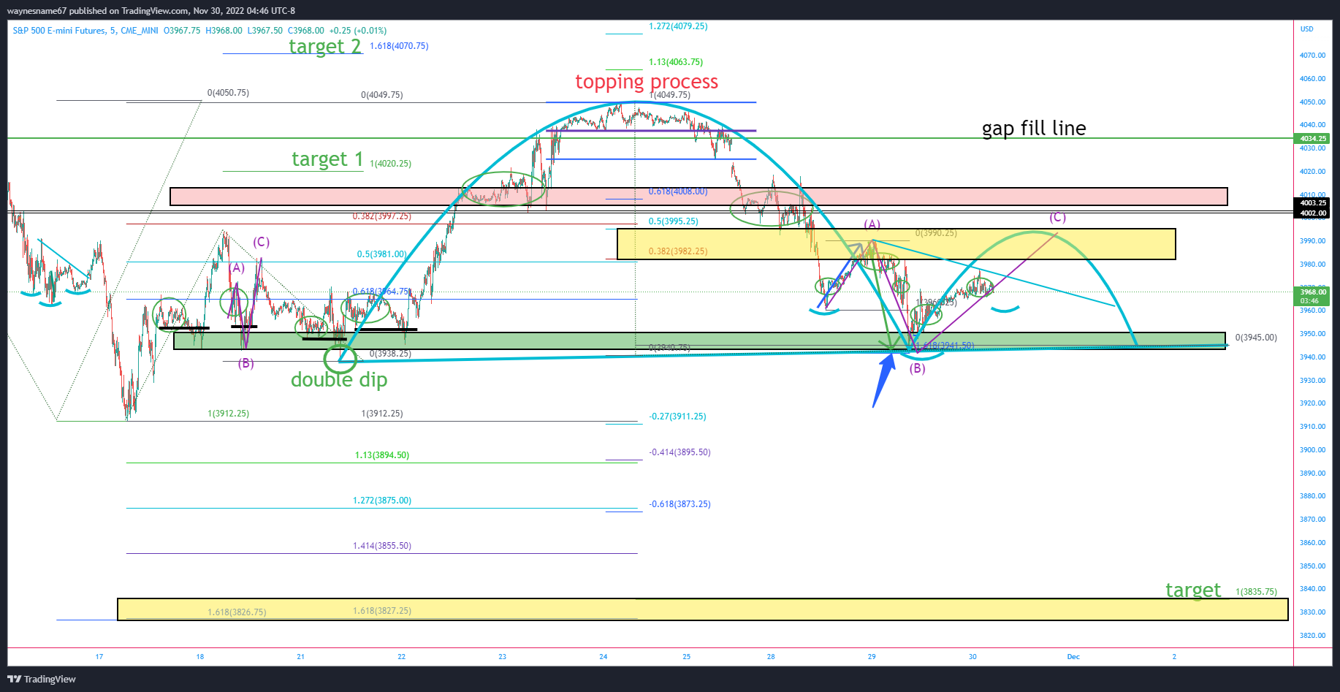Select the 1(3835.75) label beside bottom target
This screenshot has width=1340, height=692.
(1257, 592)
